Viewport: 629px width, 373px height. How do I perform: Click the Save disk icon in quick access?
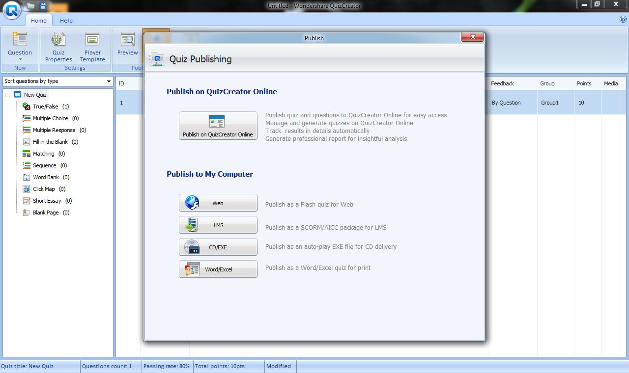(43, 6)
